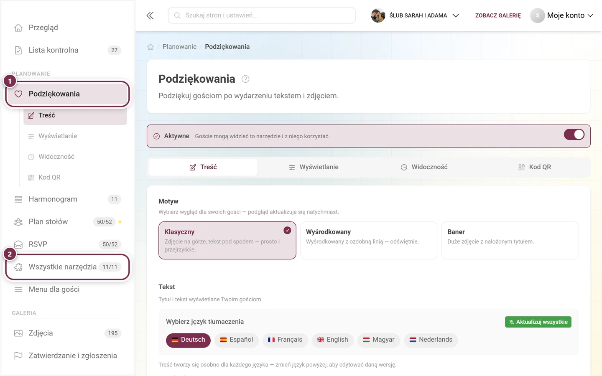This screenshot has width=602, height=376.
Task: Select the Klasyczny theme card
Action: pos(227,240)
